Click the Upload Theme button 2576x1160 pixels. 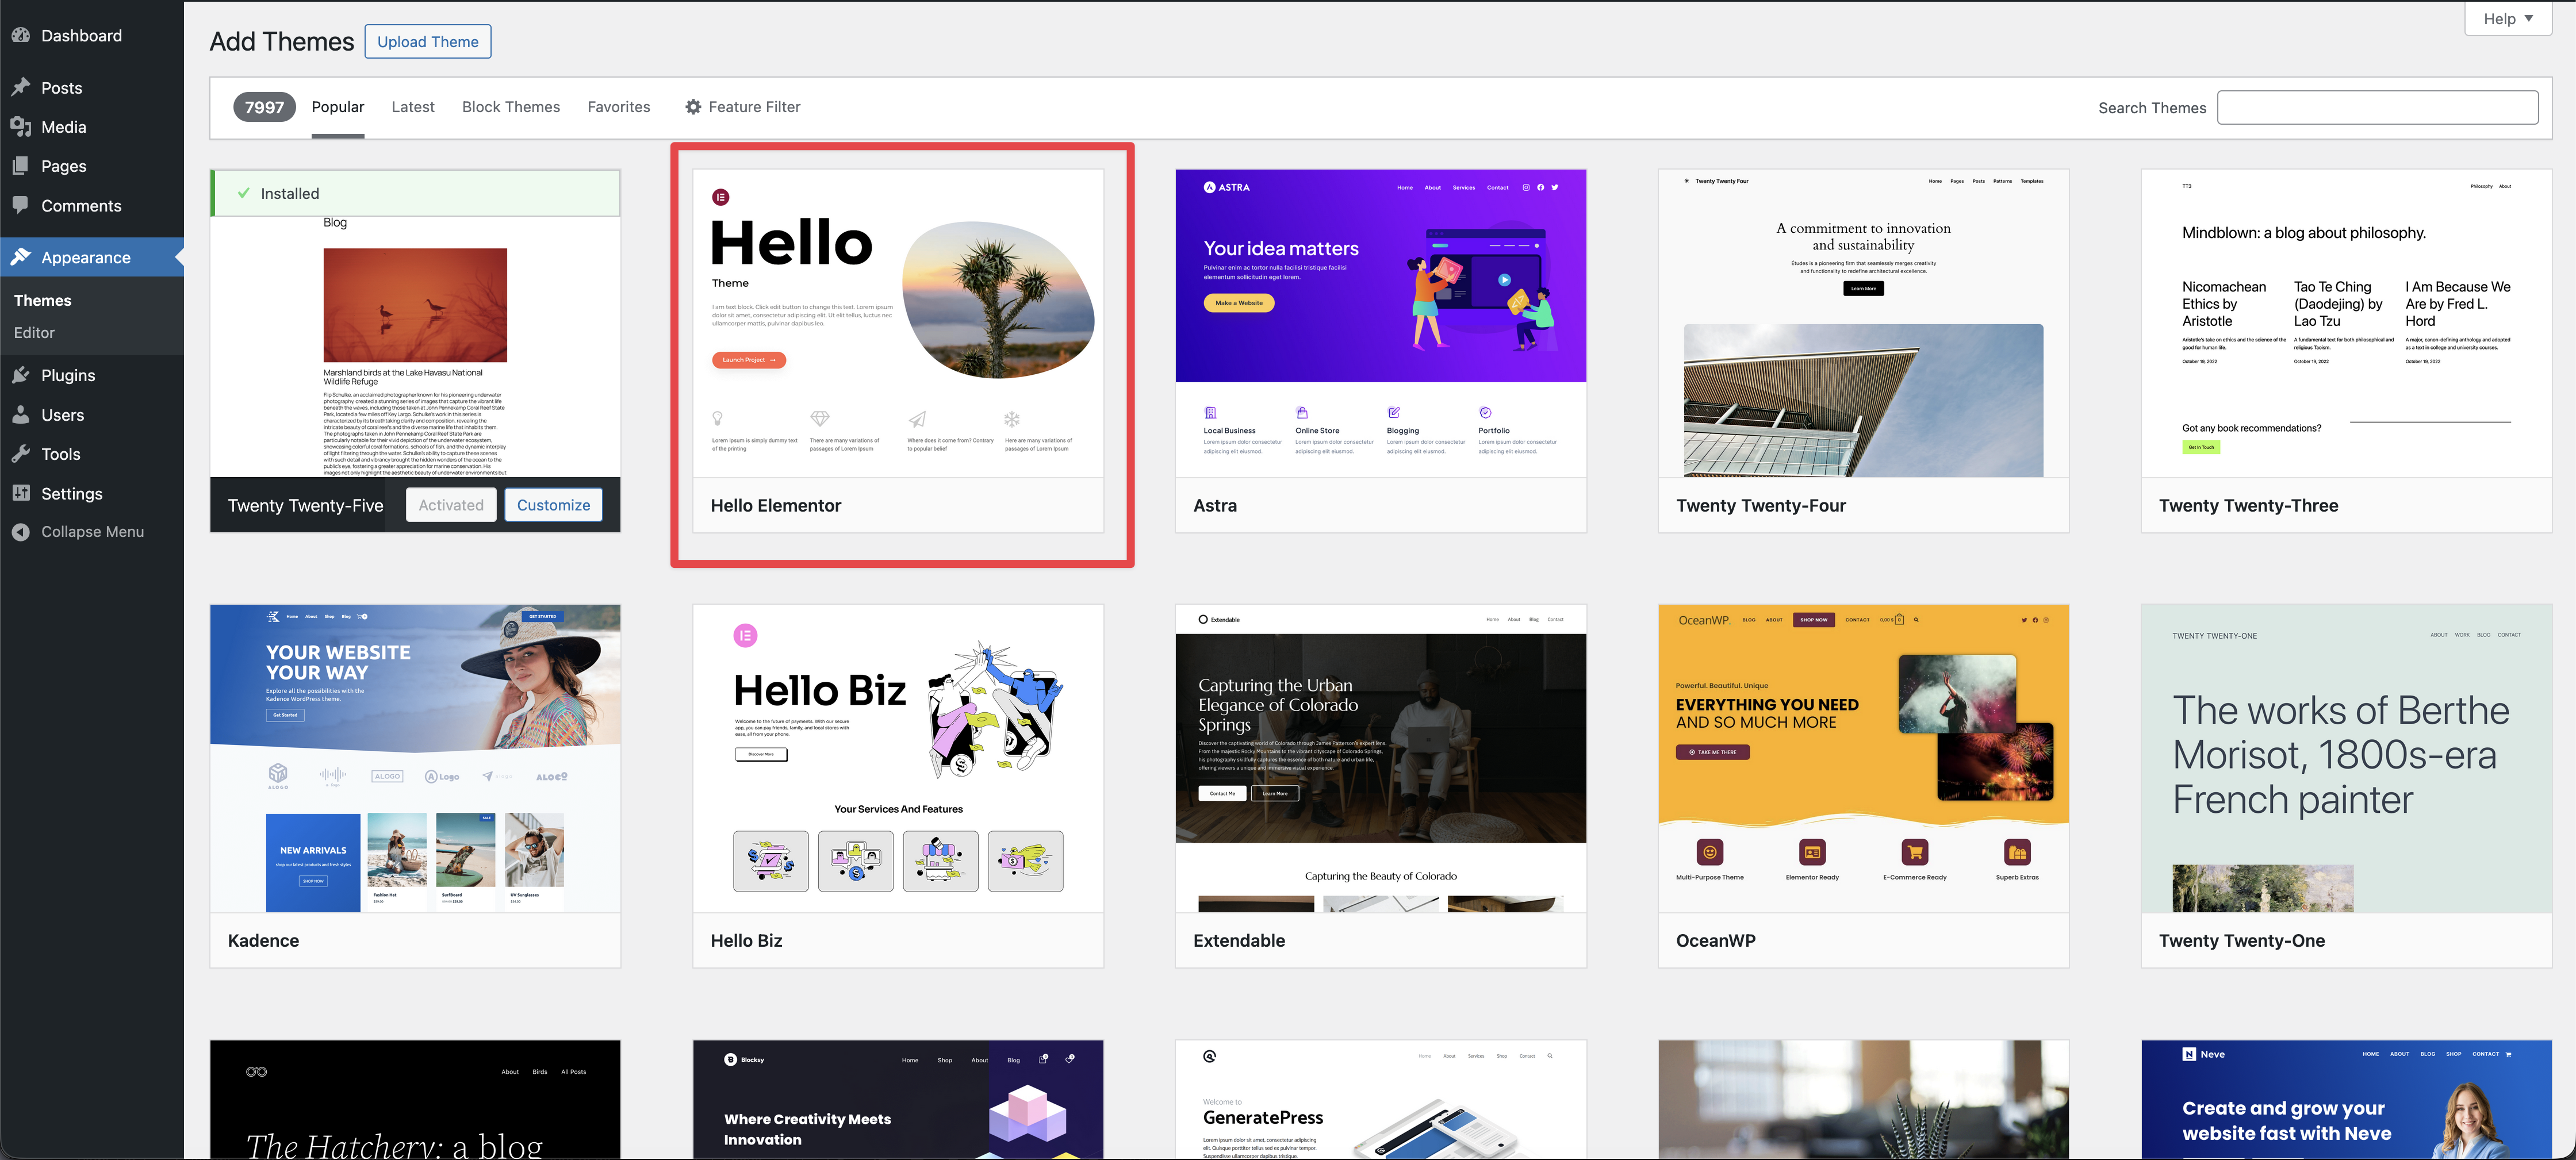click(427, 41)
